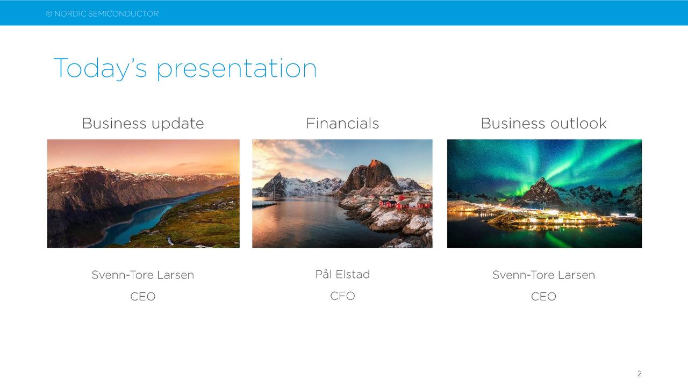The width and height of the screenshot is (688, 387).
Task: Open the fjord sunset photo under Business update
Action: (x=143, y=193)
